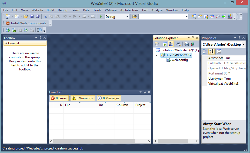
Task: Open the VMware menu
Action: [111, 10]
